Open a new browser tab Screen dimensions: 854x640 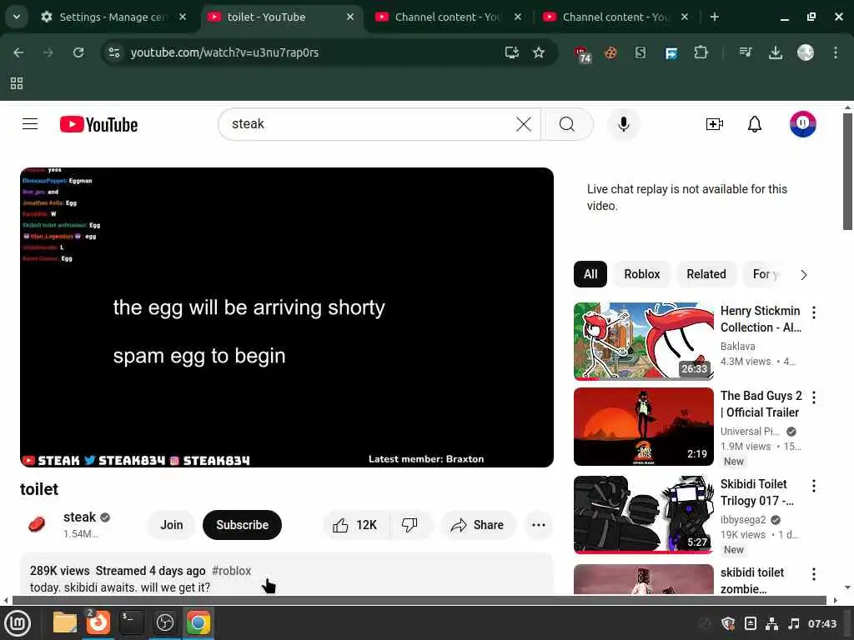714,17
